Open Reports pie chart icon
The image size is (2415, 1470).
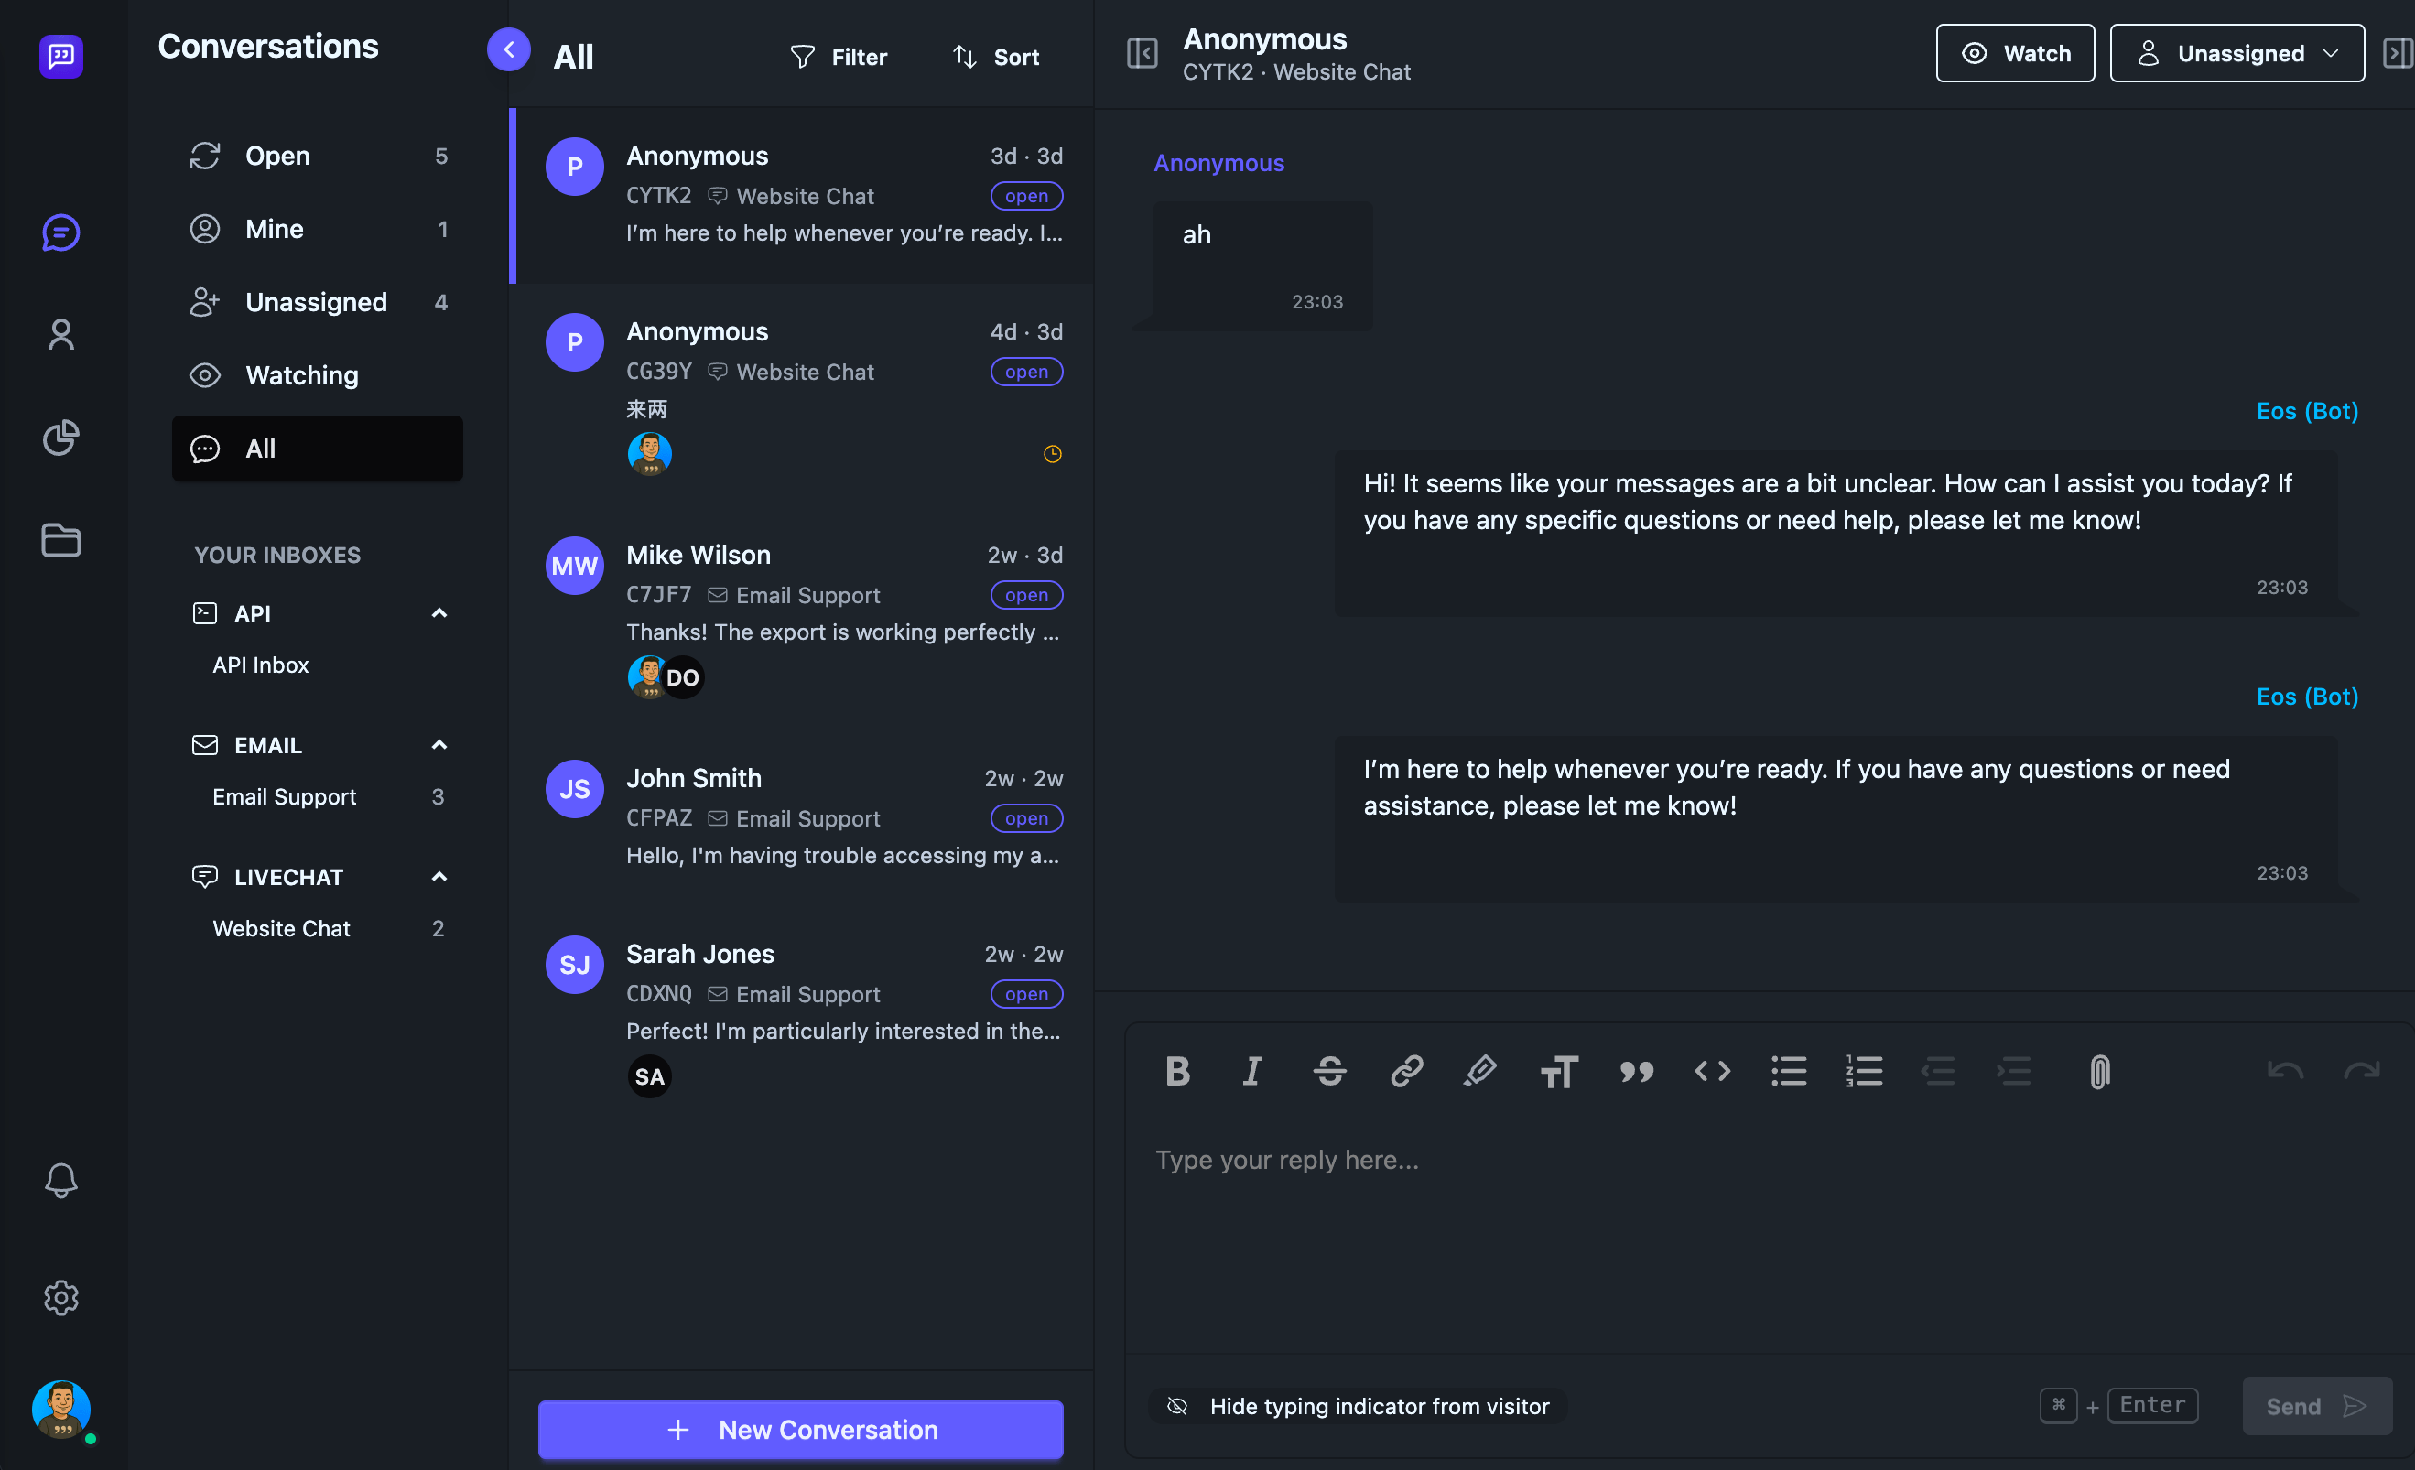(x=60, y=438)
